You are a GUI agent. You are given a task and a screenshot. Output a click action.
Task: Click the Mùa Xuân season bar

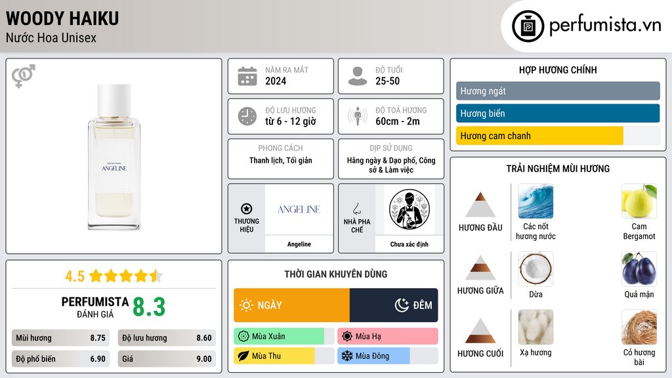284,337
